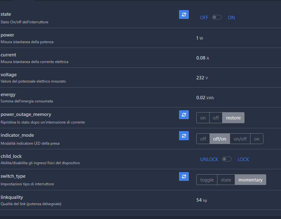Set power_outage_memory to on
281x219 pixels.
click(x=203, y=118)
